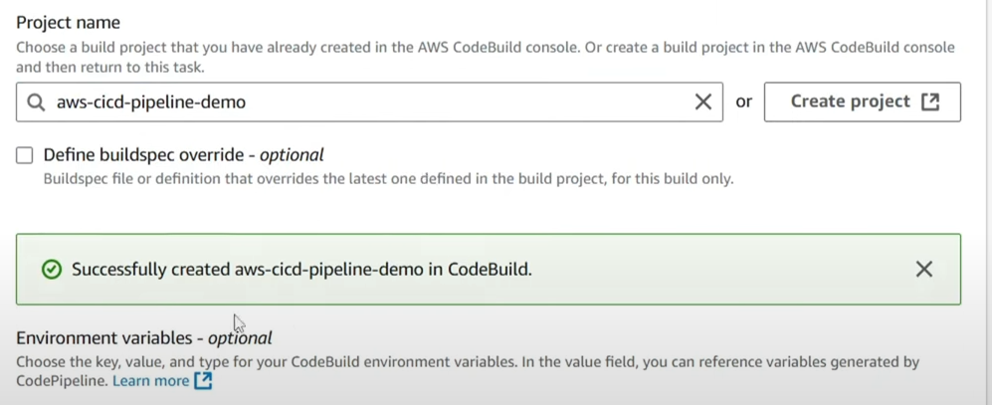Enable the Define buildspec override checkbox
Screen dimensions: 992x405
click(x=25, y=155)
